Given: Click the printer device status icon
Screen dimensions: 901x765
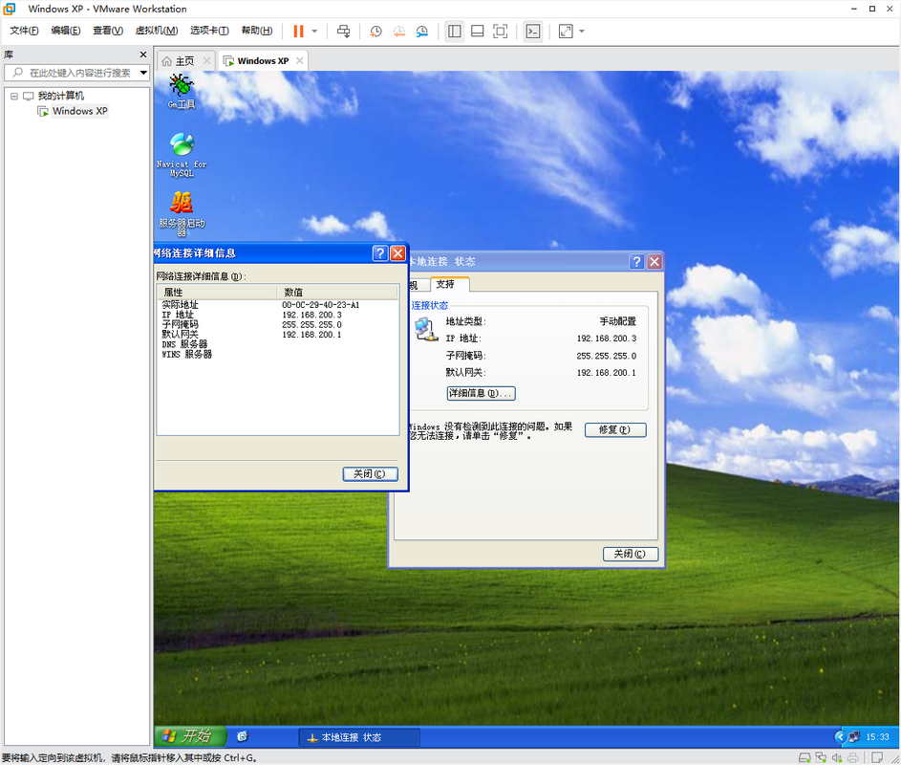Looking at the screenshot, I should [x=853, y=758].
